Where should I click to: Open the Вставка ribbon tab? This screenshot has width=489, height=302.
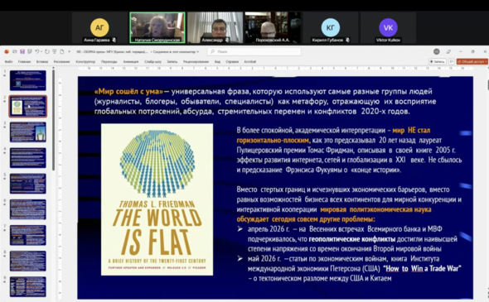42,62
